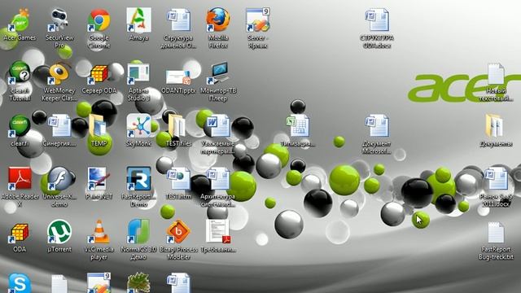
Task: Select the Документ Microsoft file
Action: 377,125
